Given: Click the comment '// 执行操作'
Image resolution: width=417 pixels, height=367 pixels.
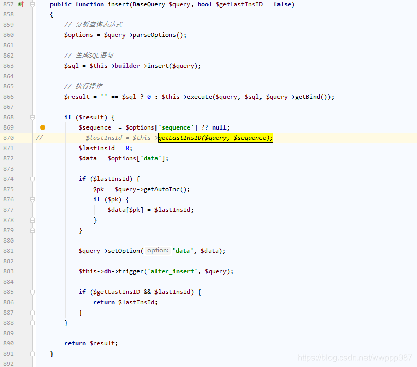Looking at the screenshot, I should pyautogui.click(x=83, y=86).
